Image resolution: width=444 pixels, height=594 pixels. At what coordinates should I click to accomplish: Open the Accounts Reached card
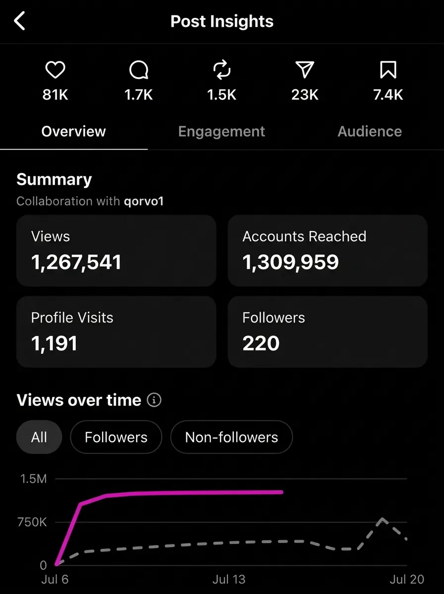(x=328, y=250)
